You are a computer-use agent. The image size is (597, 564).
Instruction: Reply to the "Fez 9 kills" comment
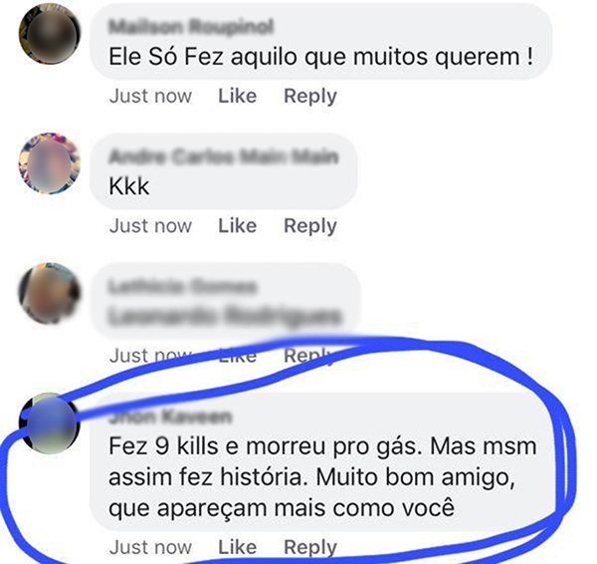click(310, 548)
